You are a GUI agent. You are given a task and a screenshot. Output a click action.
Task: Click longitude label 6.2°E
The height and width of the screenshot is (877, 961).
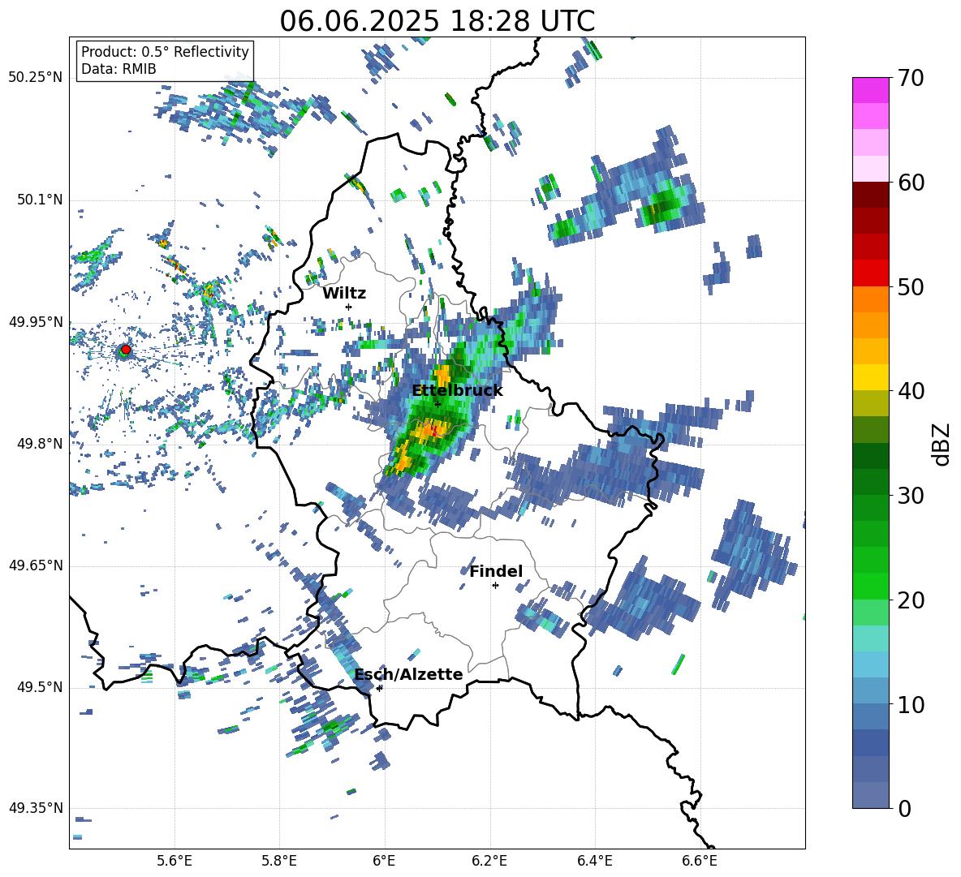pyautogui.click(x=489, y=861)
